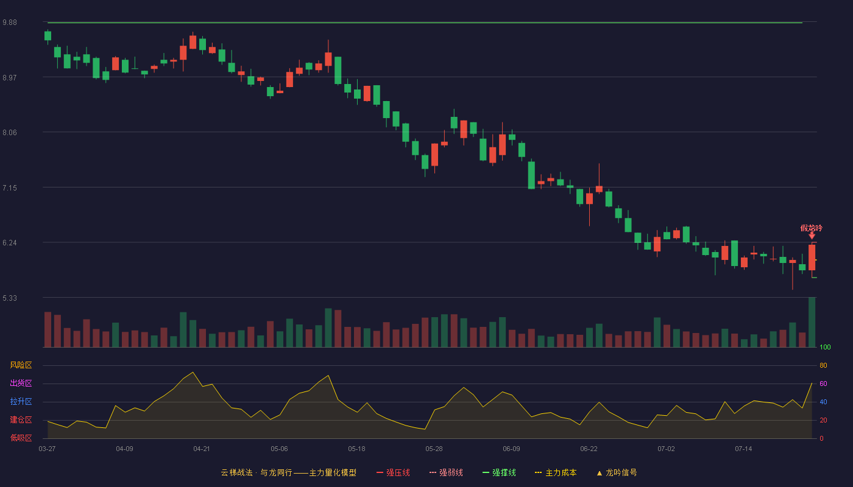Click the yellow dashed icon beside 主力成本

(539, 473)
